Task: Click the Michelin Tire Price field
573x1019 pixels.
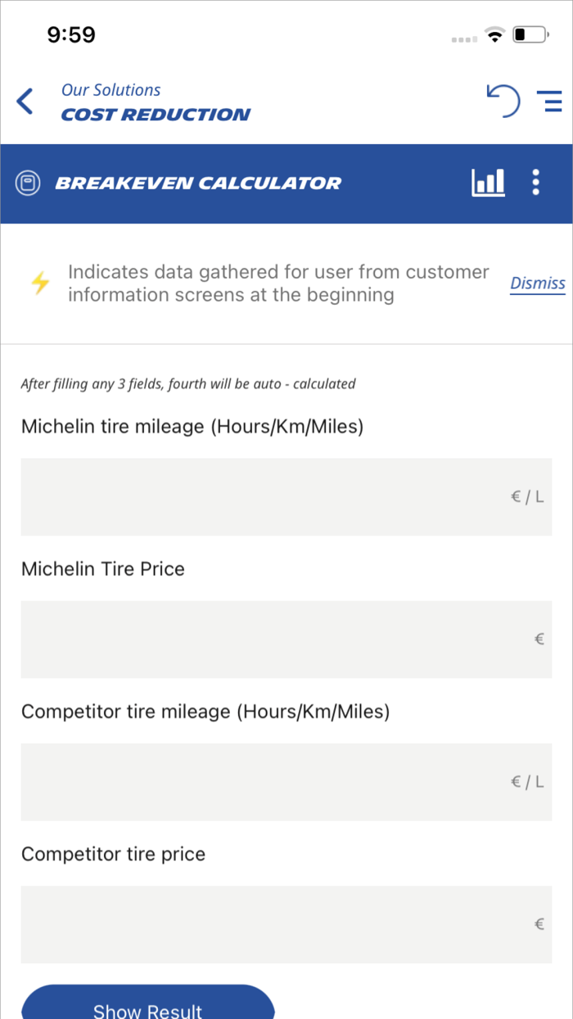Action: tap(286, 639)
